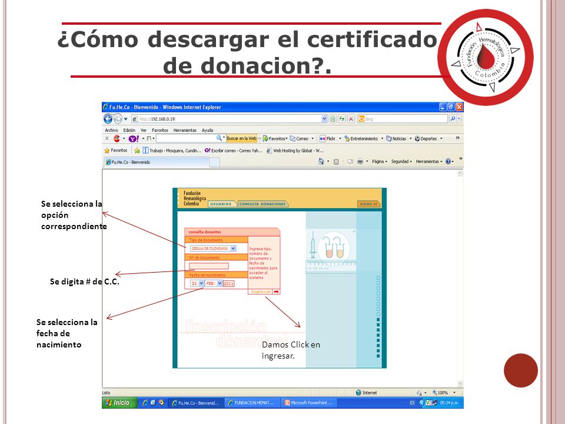Select the USUARIOS tab
This screenshot has width=565, height=424.
point(221,204)
